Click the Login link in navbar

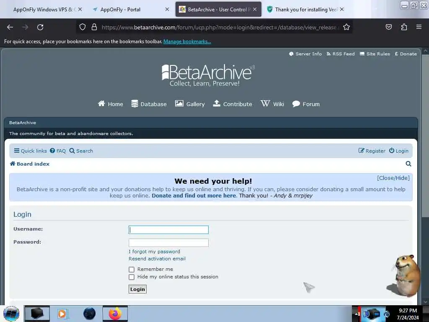point(399,151)
